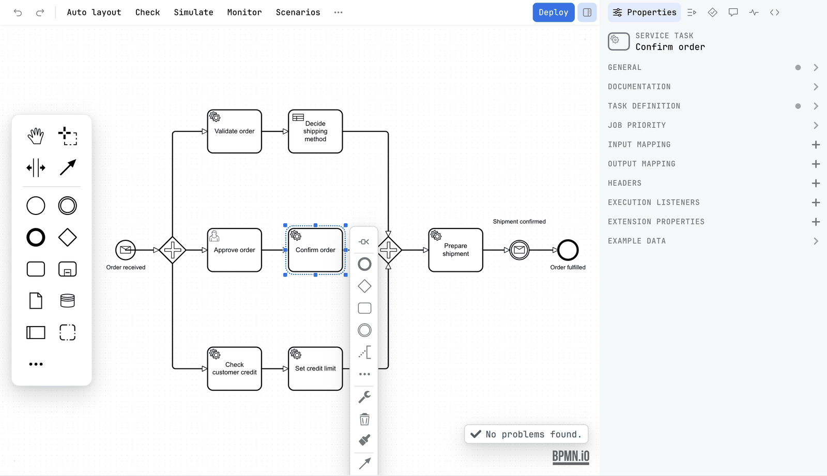Expand the Job Priority section

(714, 126)
